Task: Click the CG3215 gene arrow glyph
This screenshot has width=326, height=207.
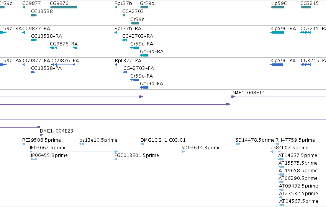Action: (x=305, y=7)
